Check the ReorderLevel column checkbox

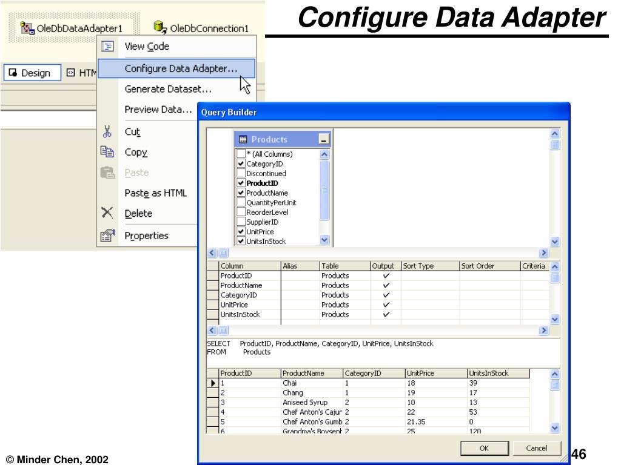[241, 212]
